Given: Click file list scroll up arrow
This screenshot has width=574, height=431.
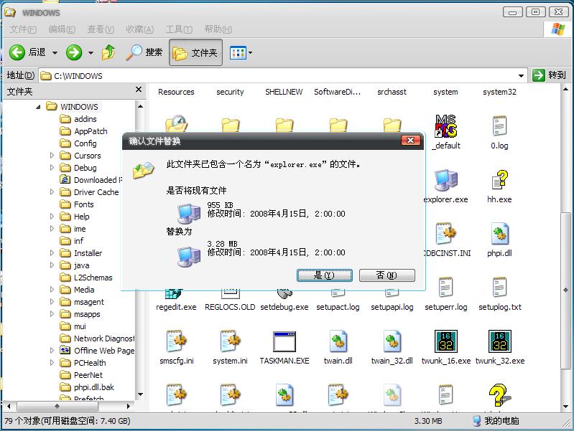Looking at the screenshot, I should pyautogui.click(x=565, y=89).
